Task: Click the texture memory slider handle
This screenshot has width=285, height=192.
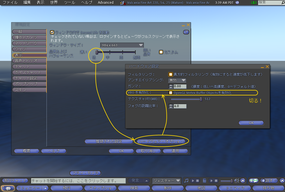Action: [201, 99]
